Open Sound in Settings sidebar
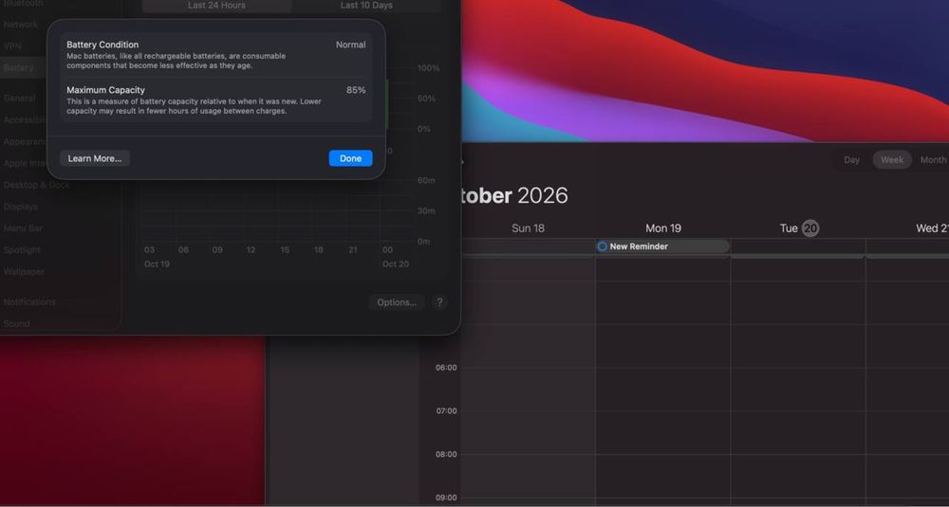Viewport: 949px width, 507px height. click(16, 324)
